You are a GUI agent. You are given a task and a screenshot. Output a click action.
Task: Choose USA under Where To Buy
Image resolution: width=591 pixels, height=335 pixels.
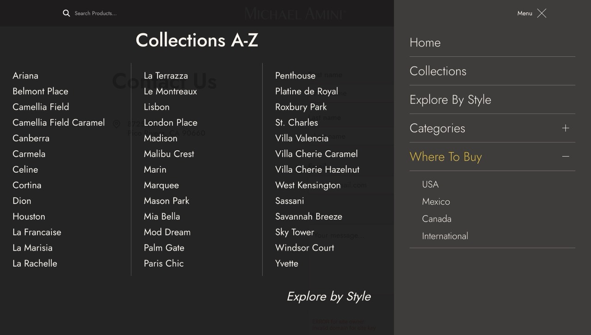pos(430,185)
